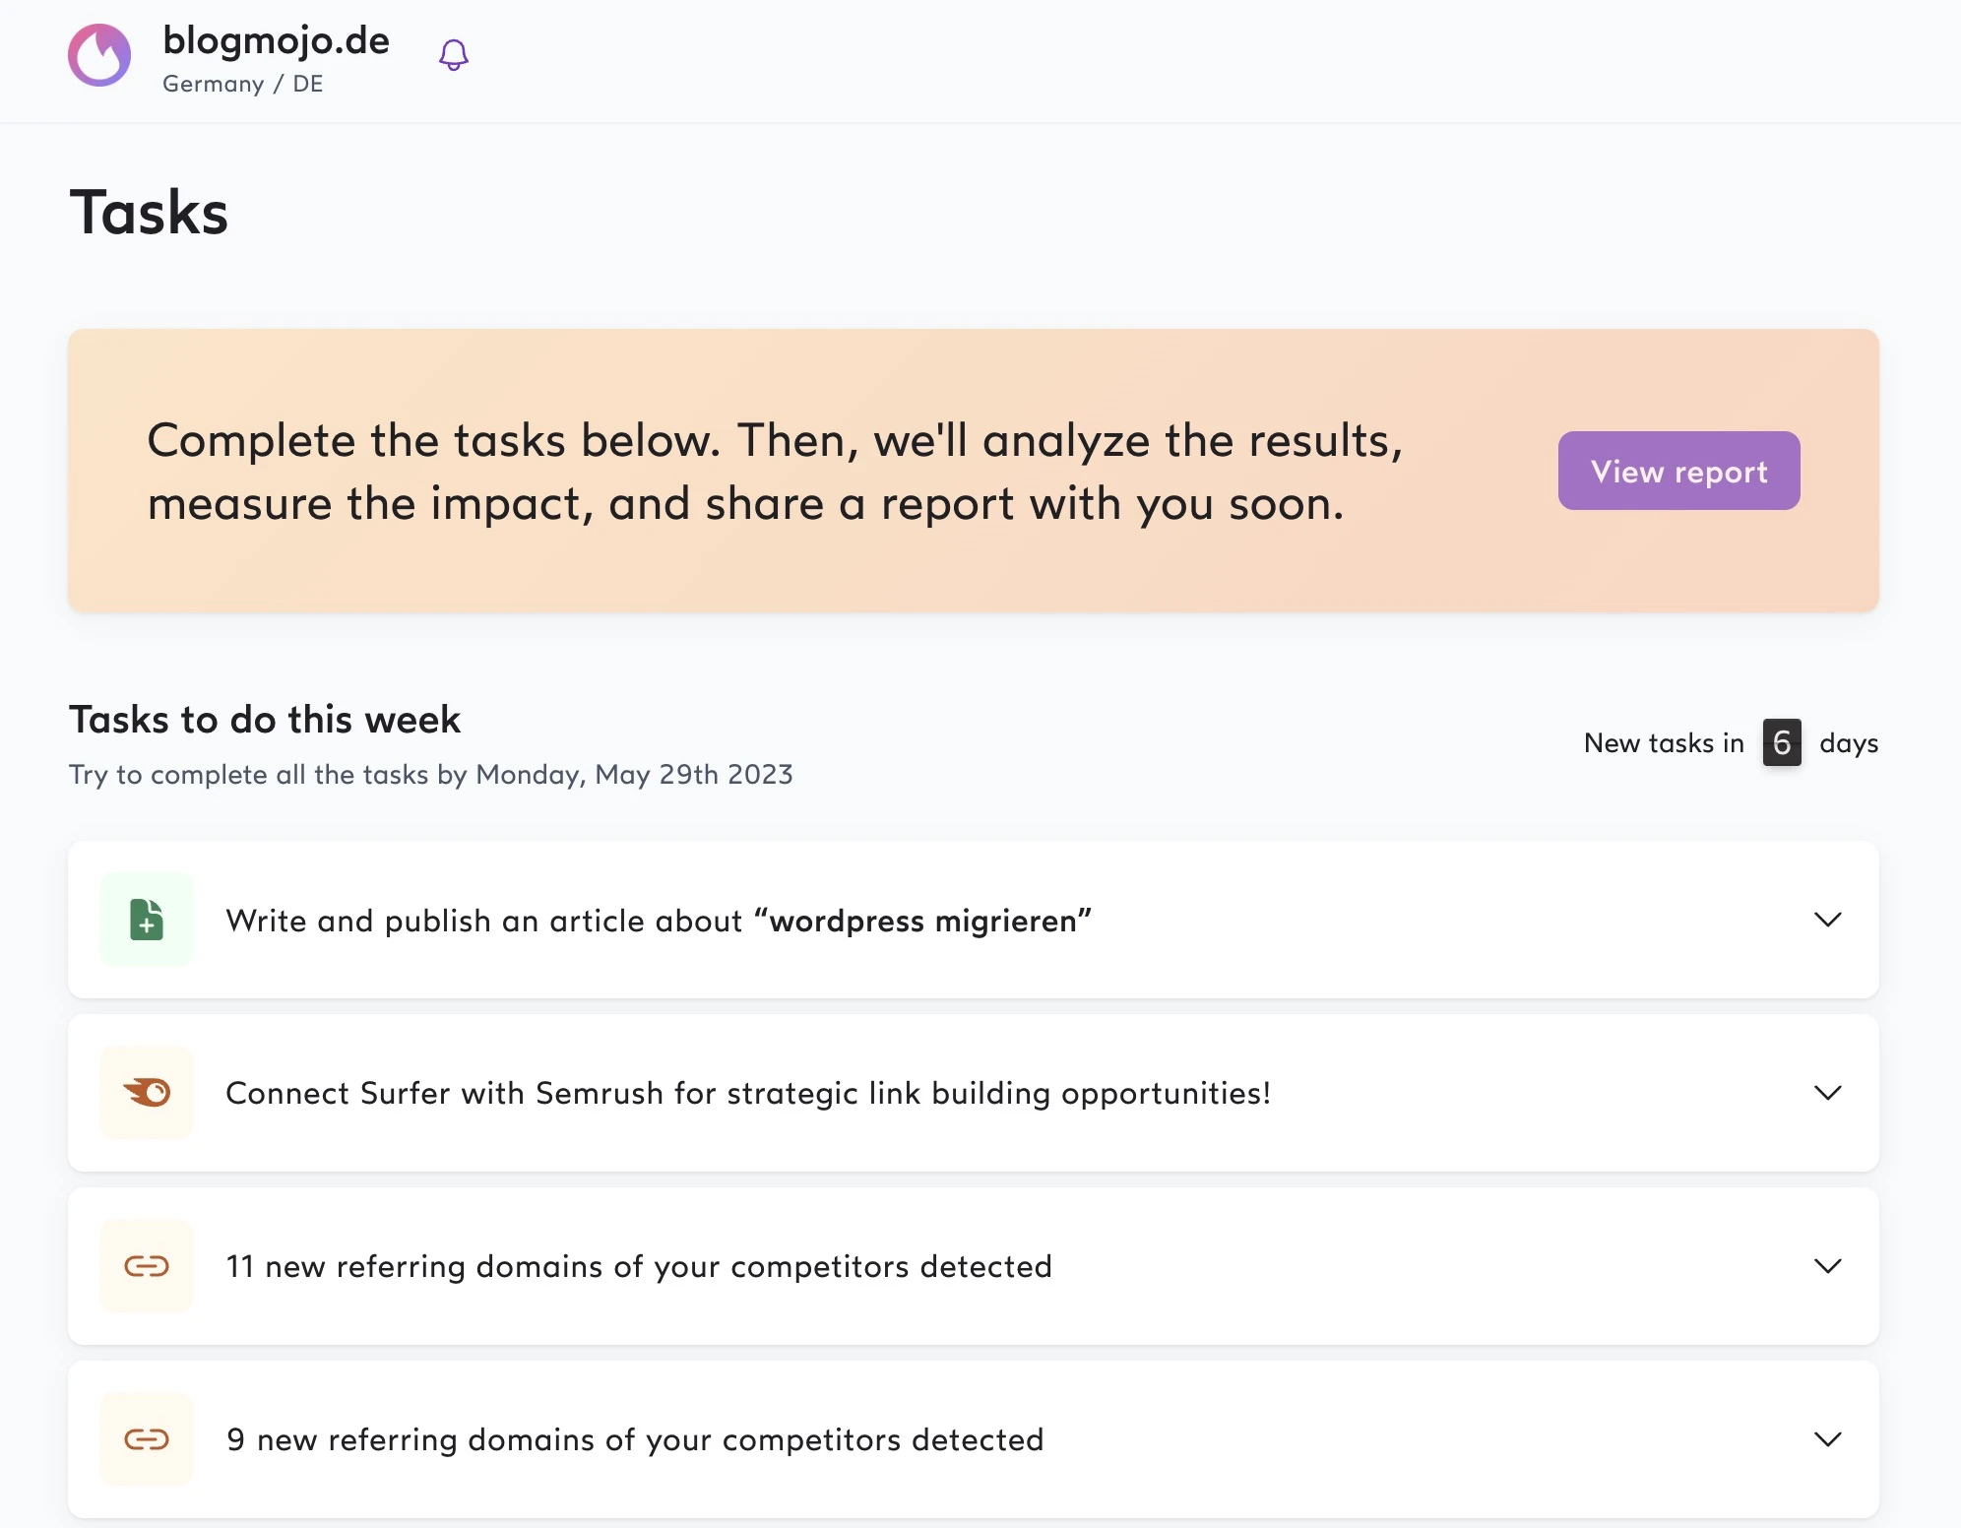Screen dimensions: 1961x1528
Task: Open the Connect Surfer with Semrush task row
Action: click(x=747, y=1094)
